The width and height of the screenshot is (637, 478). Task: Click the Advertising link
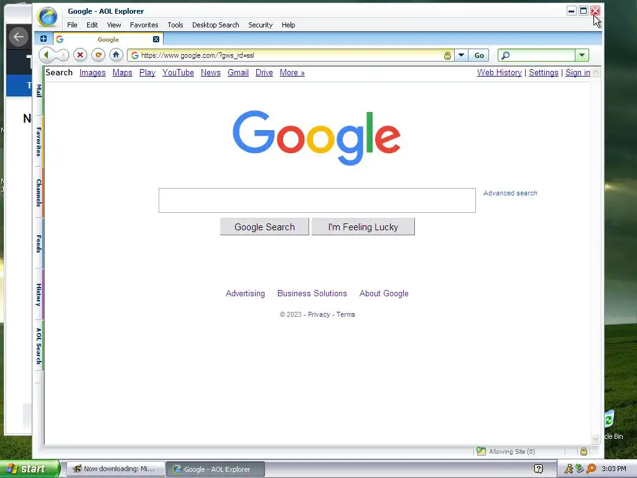[x=245, y=294]
